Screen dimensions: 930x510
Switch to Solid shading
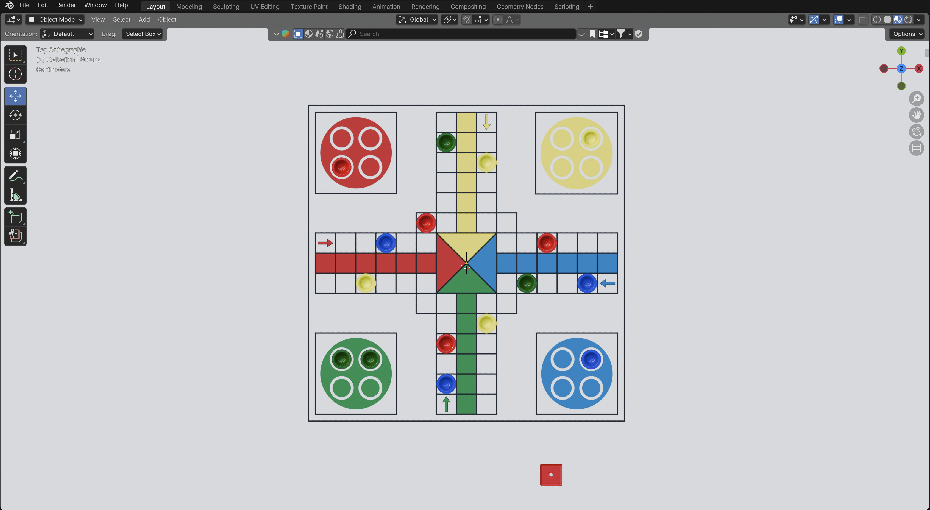click(887, 19)
